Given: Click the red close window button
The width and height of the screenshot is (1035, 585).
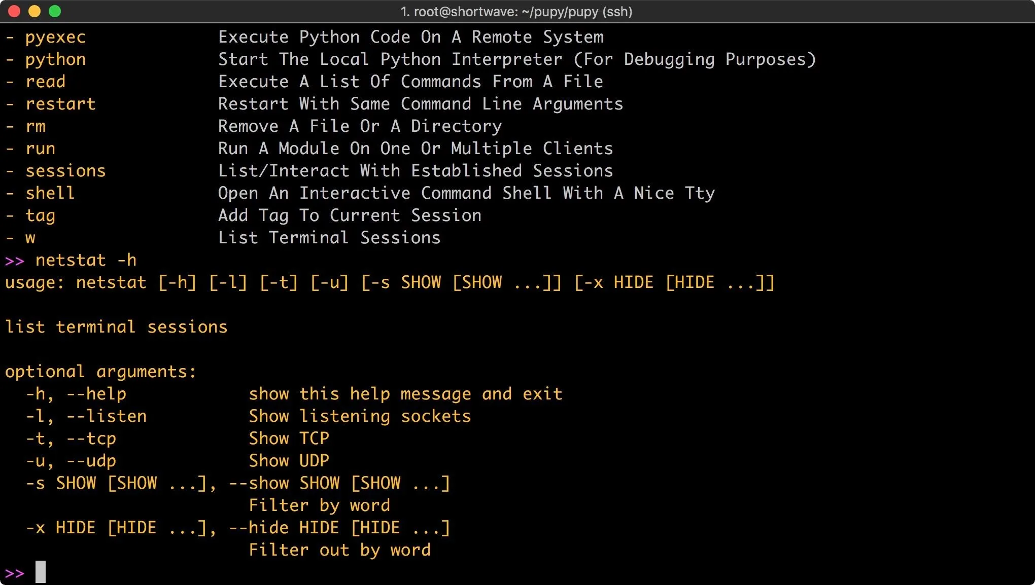Looking at the screenshot, I should [x=14, y=11].
